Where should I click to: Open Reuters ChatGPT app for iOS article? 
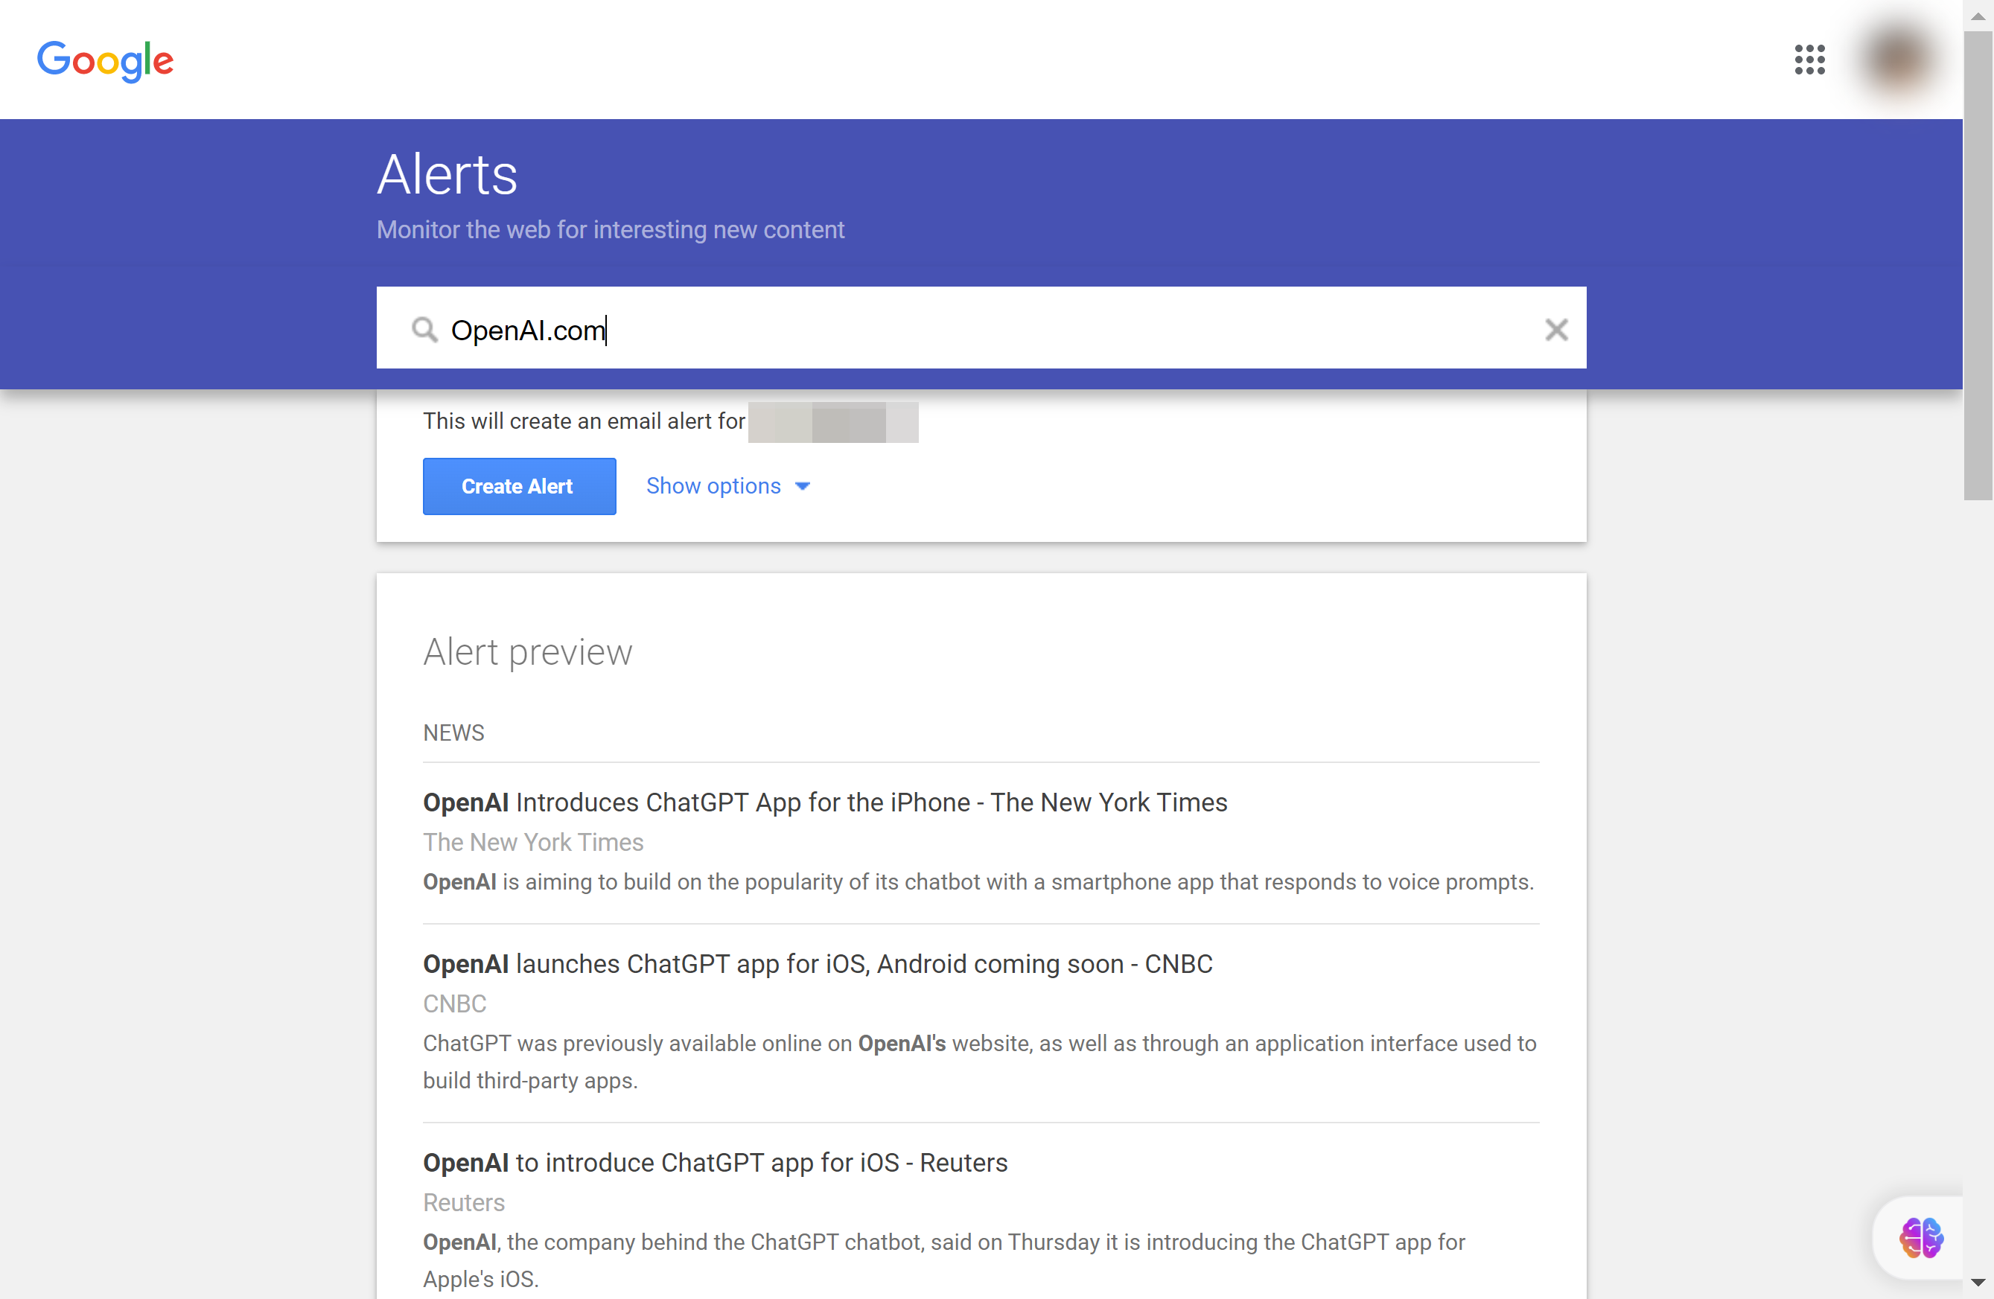click(715, 1163)
